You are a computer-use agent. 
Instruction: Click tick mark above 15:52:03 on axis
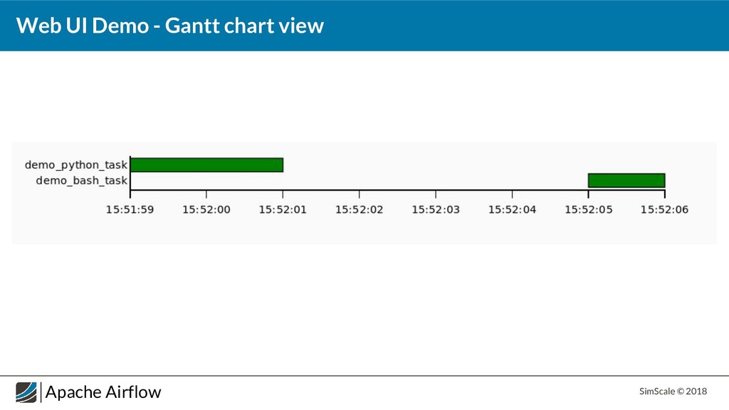click(x=436, y=194)
